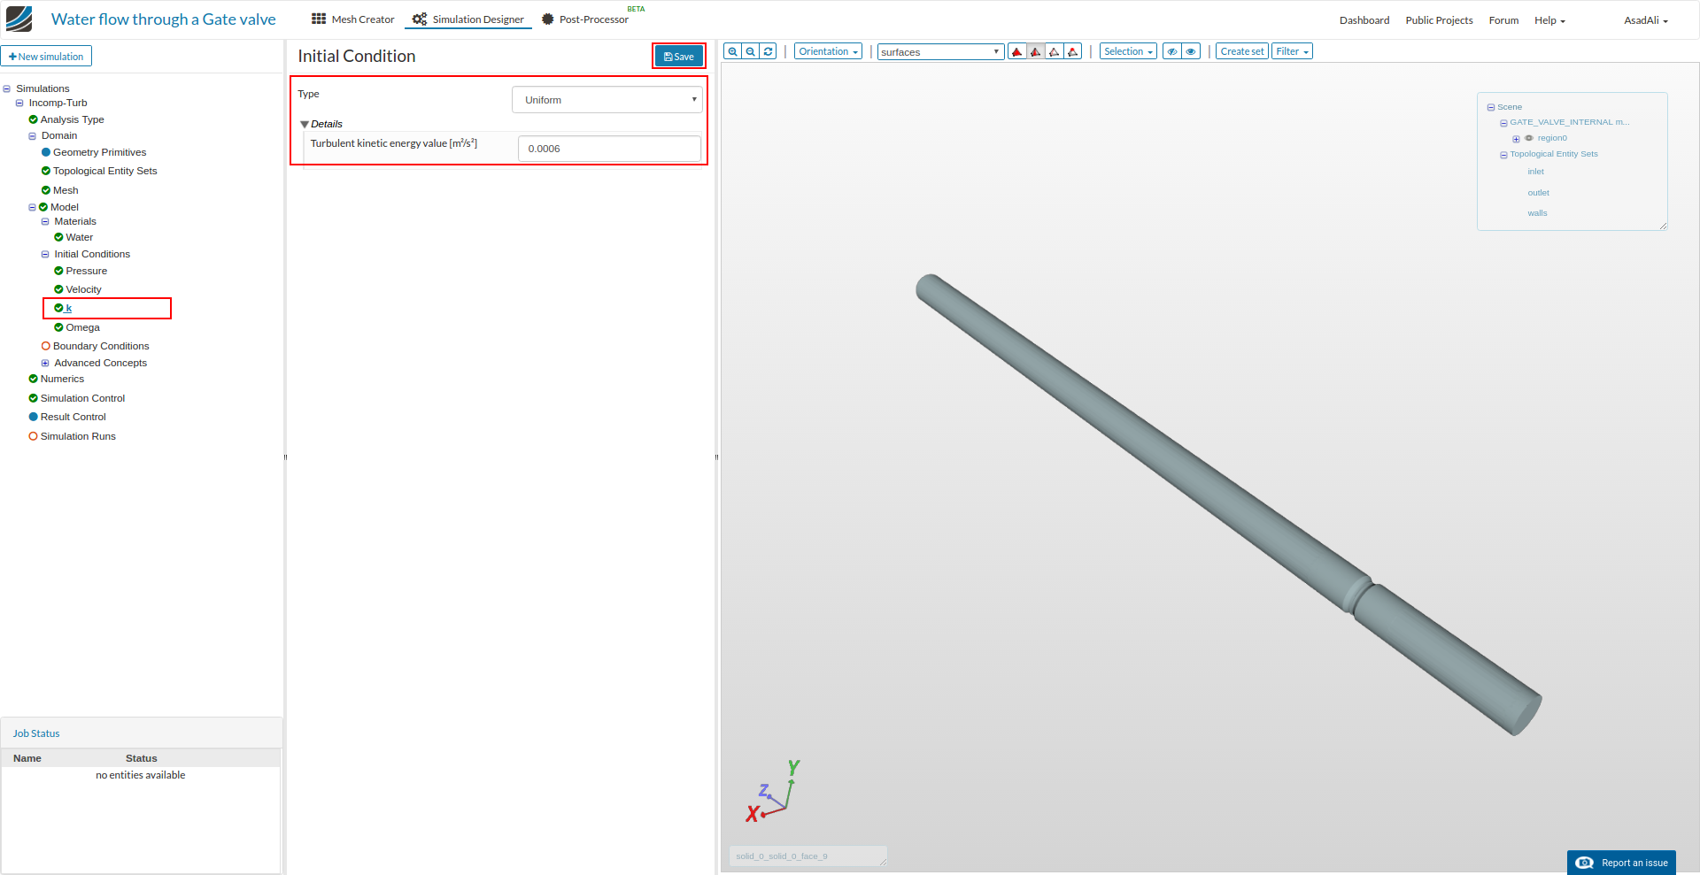Toggle visibility of region0 in scene tree
This screenshot has width=1700, height=875.
pos(1529,138)
